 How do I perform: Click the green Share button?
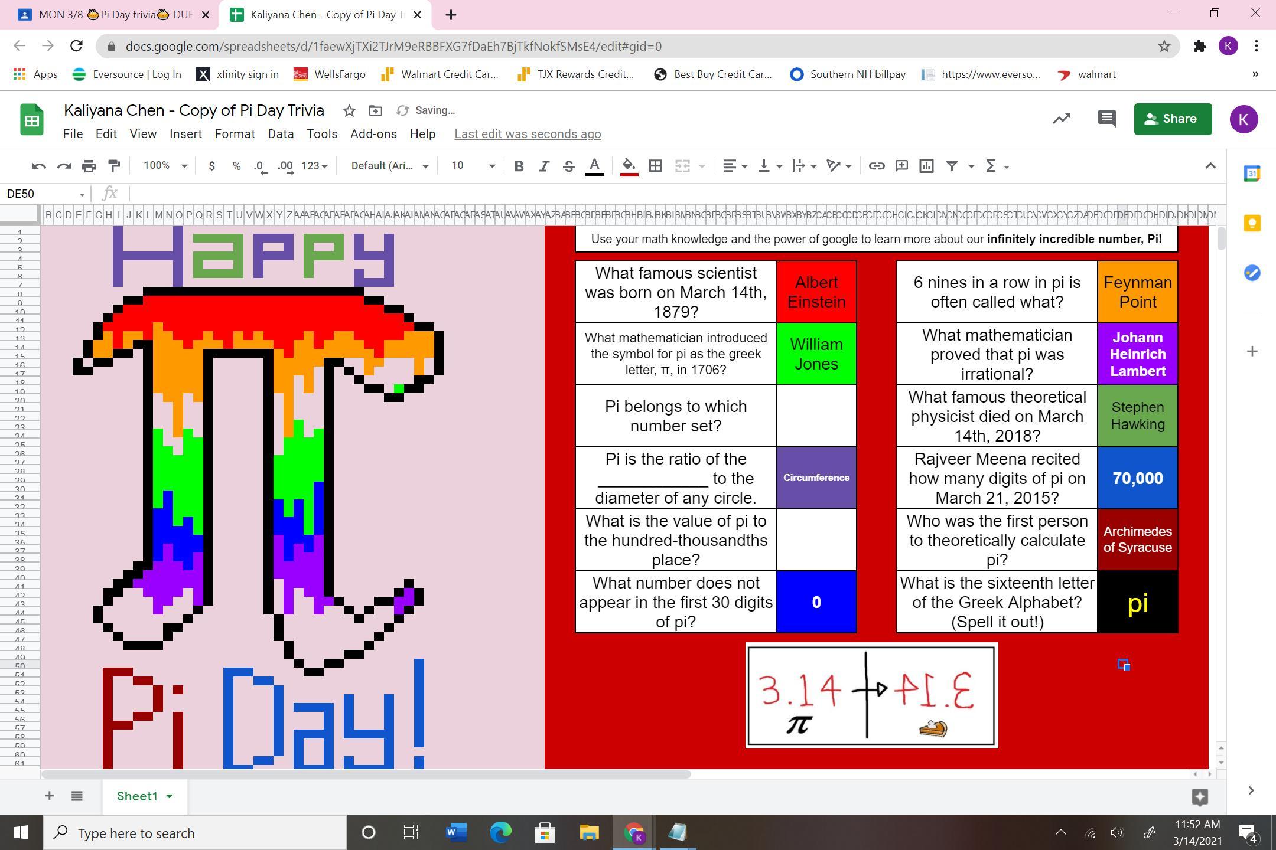(x=1172, y=119)
